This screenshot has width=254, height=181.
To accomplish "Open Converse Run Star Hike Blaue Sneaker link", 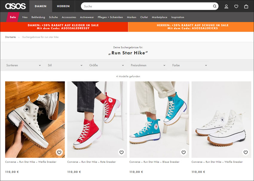I will [154, 162].
